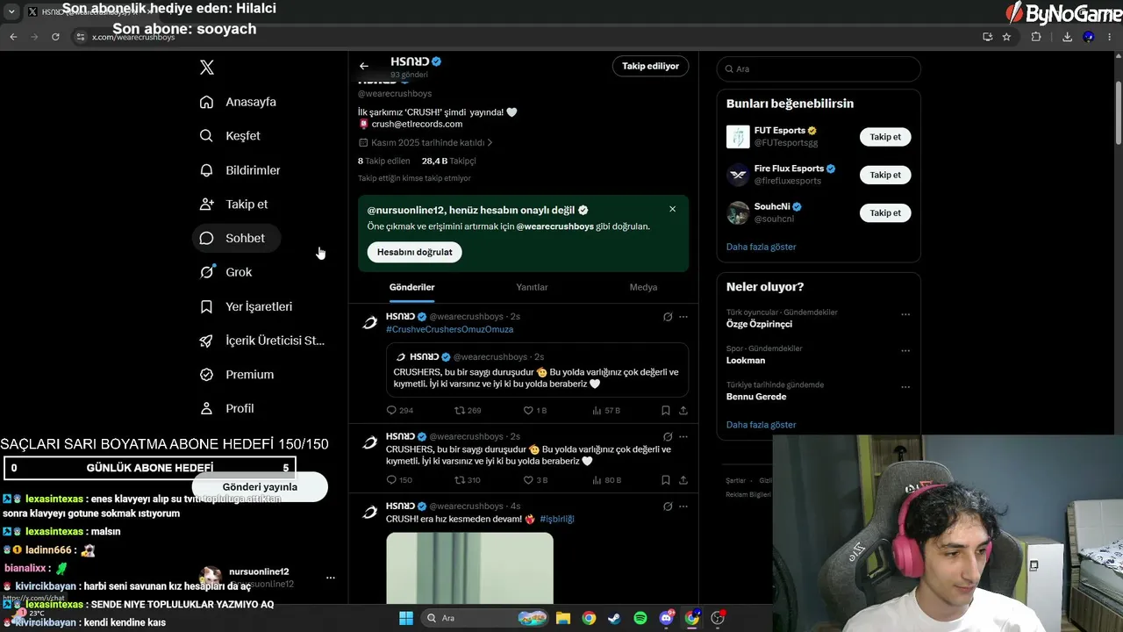Open Bildirimler notifications
The image size is (1123, 632).
tap(240, 170)
